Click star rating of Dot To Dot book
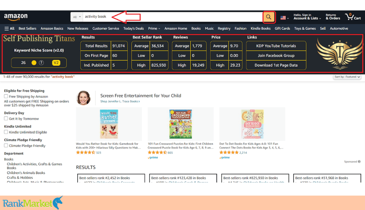 click(229, 152)
